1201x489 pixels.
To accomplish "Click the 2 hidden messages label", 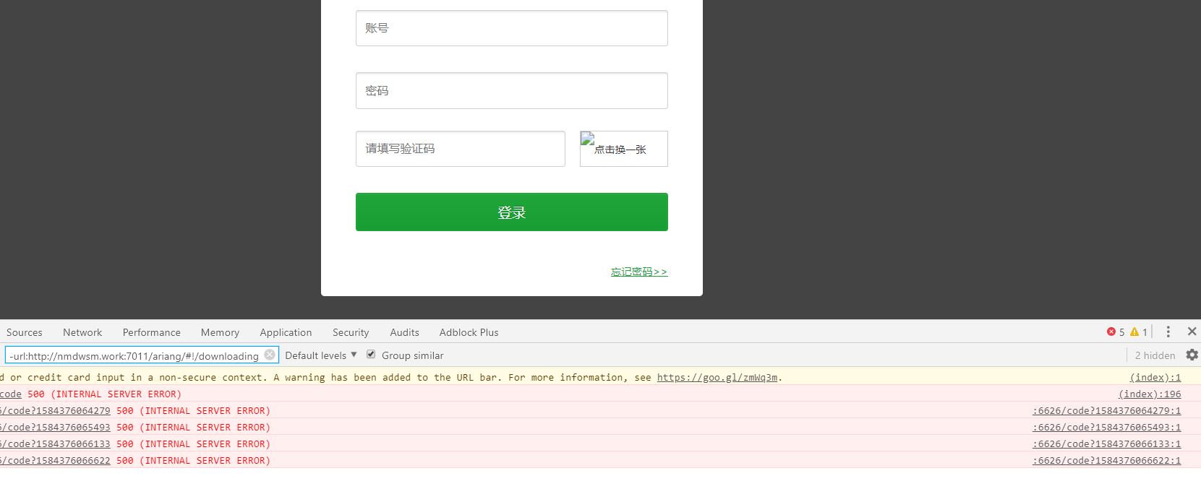I will click(x=1155, y=355).
